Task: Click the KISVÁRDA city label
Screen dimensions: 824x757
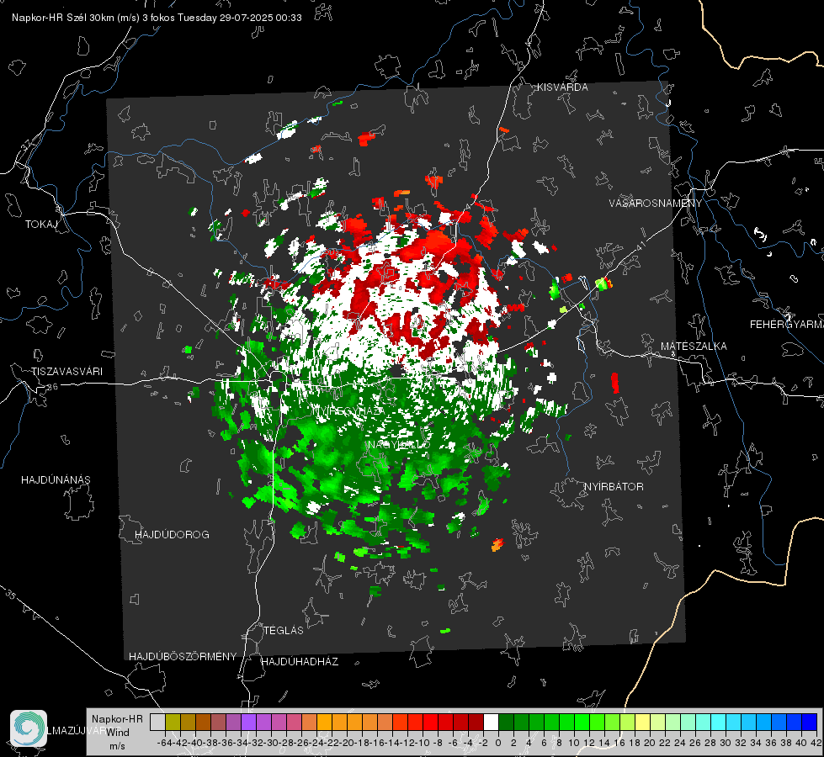Action: (562, 87)
